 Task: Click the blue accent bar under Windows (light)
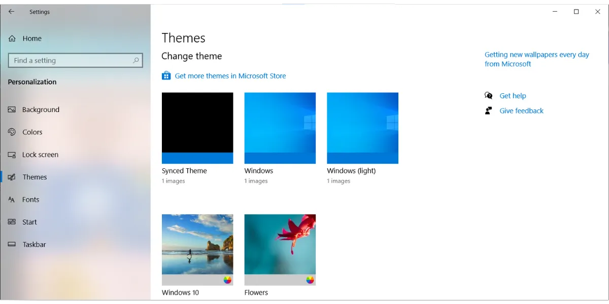click(x=363, y=158)
